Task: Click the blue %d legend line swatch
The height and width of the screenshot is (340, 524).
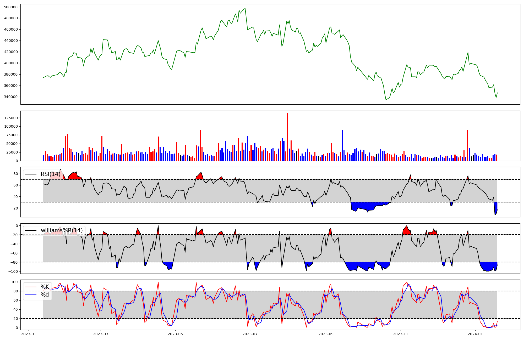Action: [x=31, y=295]
